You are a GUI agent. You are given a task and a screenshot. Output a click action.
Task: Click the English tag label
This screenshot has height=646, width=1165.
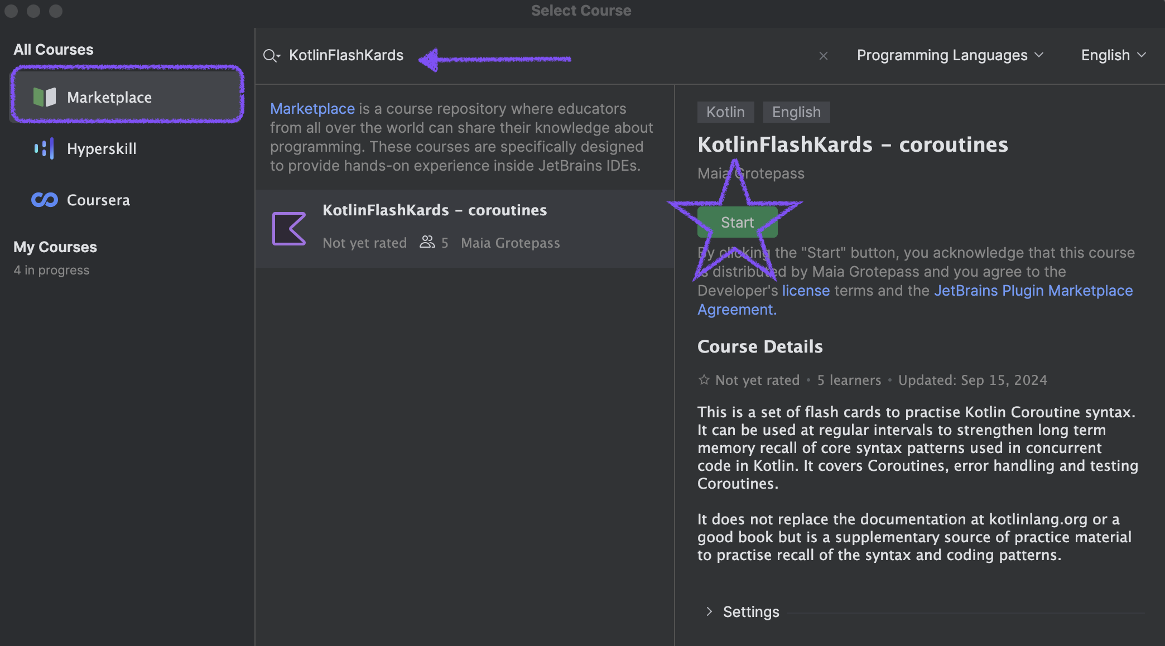(x=796, y=112)
